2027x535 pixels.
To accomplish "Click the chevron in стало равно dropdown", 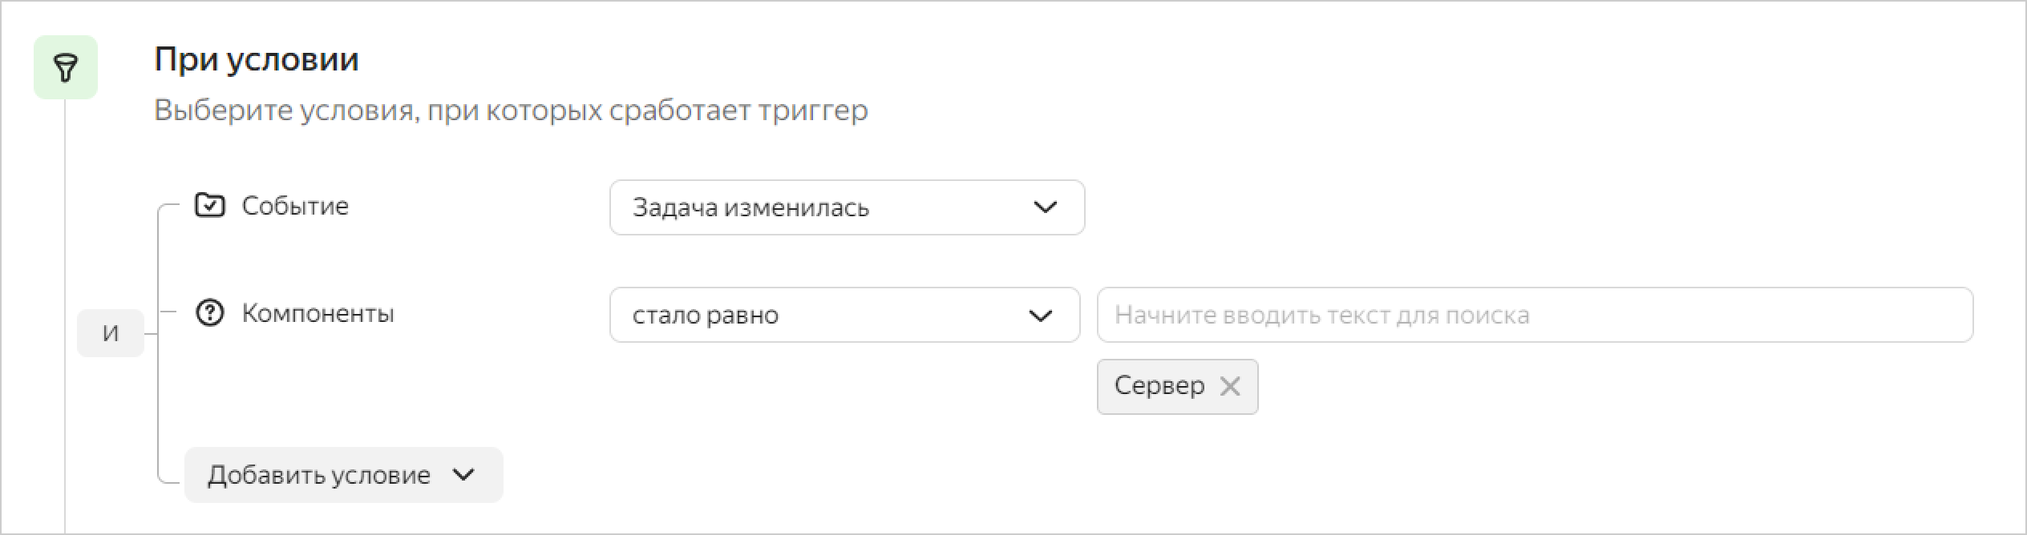I will [1040, 316].
